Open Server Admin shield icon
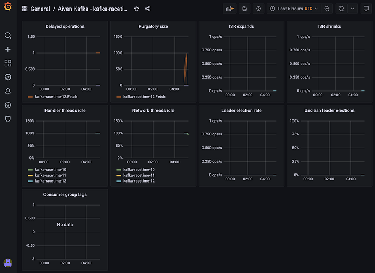This screenshot has height=273, width=375. point(8,119)
